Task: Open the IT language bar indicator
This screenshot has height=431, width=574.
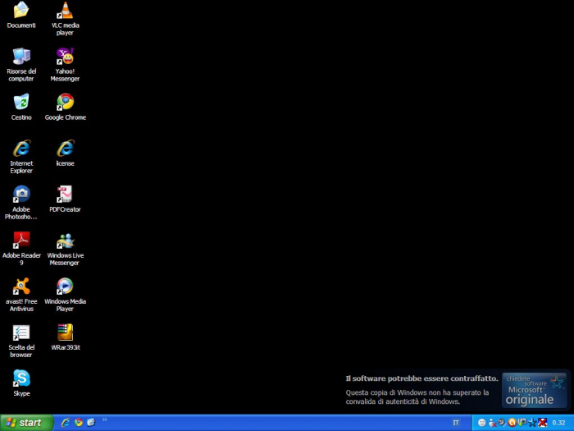Action: click(x=456, y=423)
